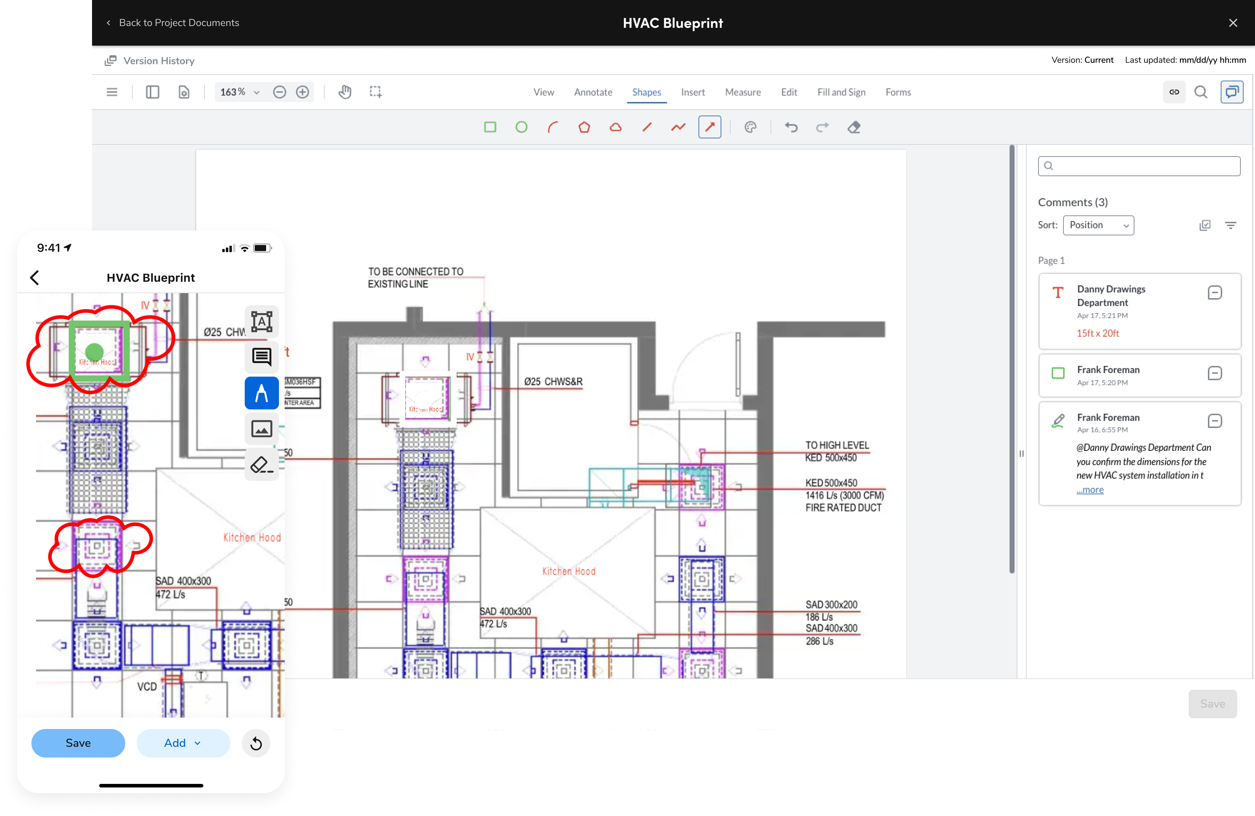Activate the pan hand tool
Screen dimensions: 1255x816
pos(345,92)
